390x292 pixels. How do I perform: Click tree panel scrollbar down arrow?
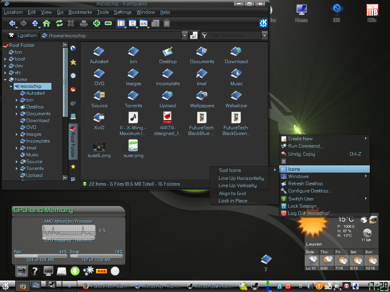click(66, 178)
